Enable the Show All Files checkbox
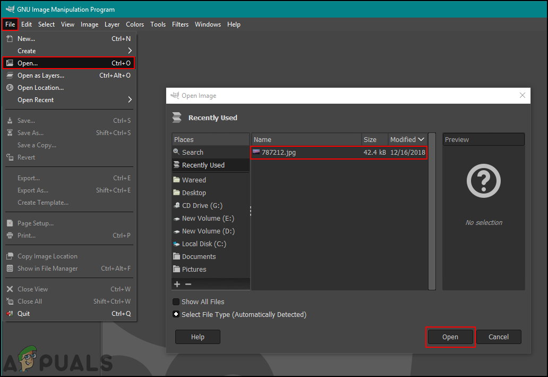The height and width of the screenshot is (377, 548). point(176,302)
